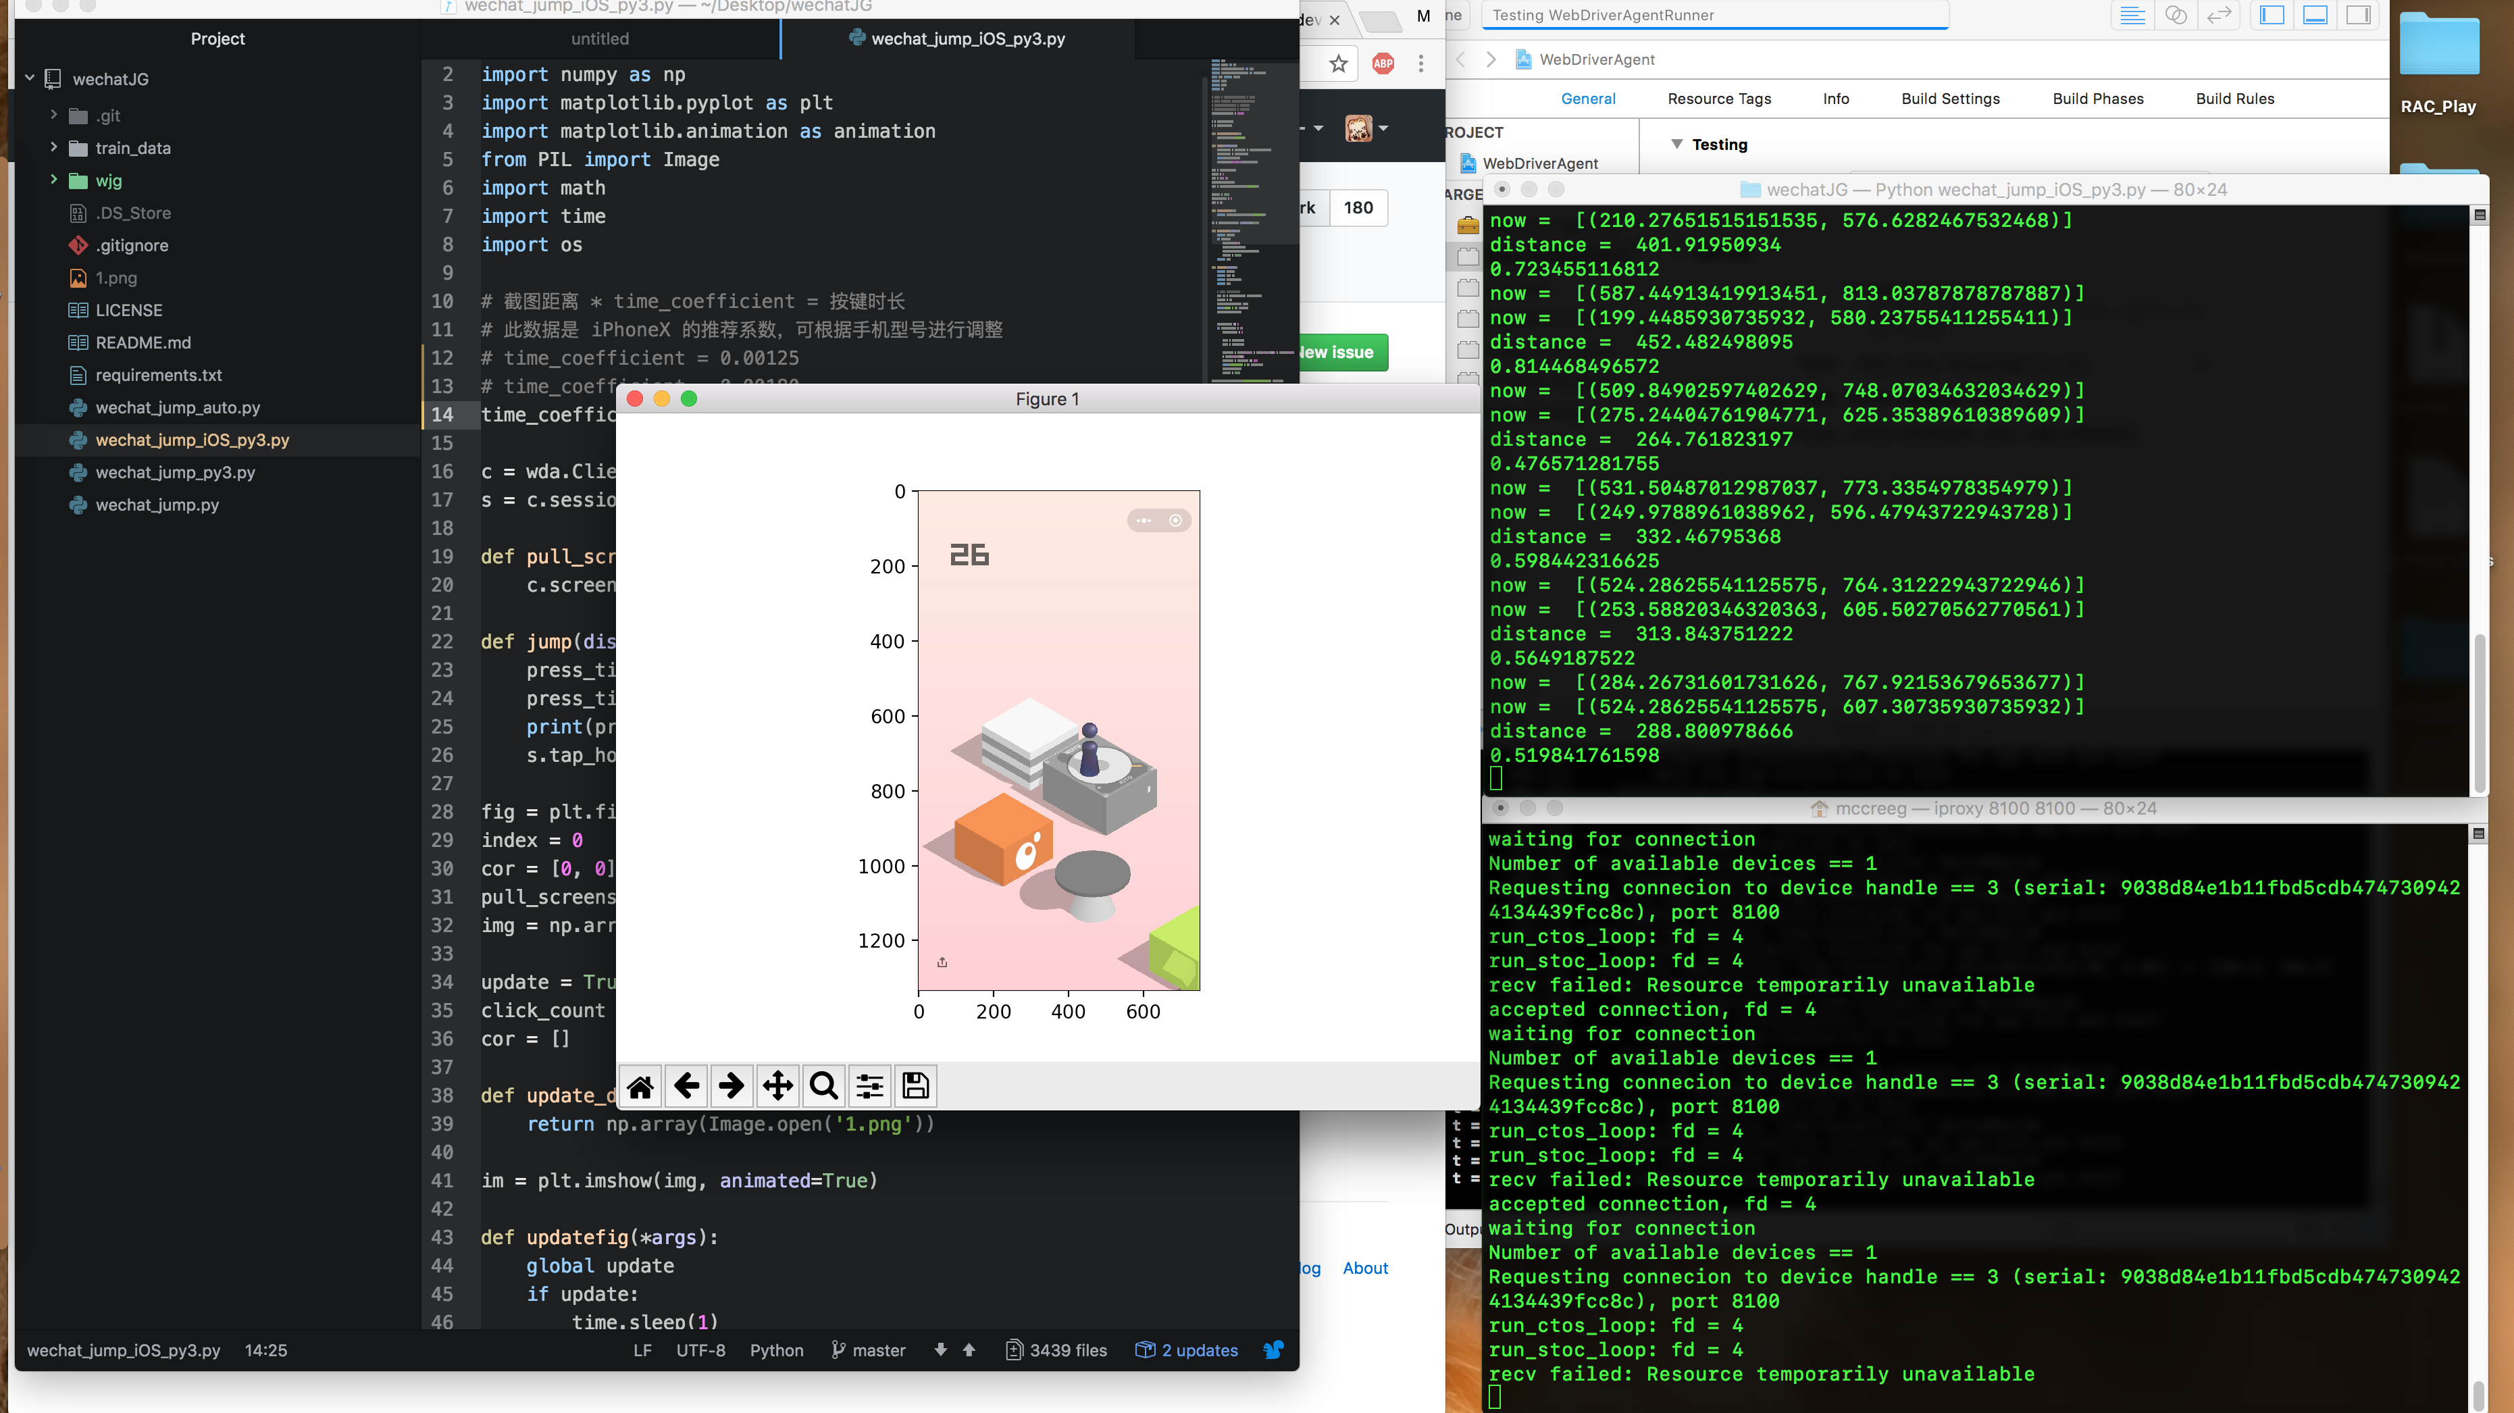This screenshot has width=2514, height=1413.
Task: Open the subplot configuration sliders icon
Action: 869,1085
